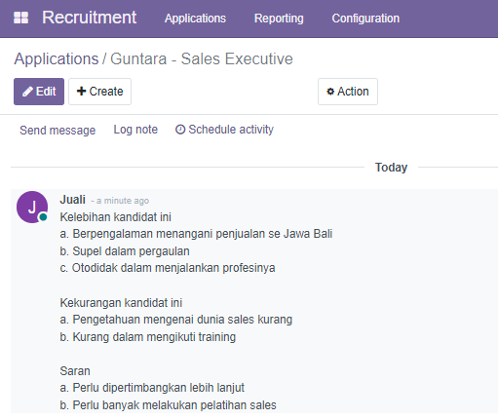
Task: Click Juali's purple avatar circle
Action: [32, 207]
